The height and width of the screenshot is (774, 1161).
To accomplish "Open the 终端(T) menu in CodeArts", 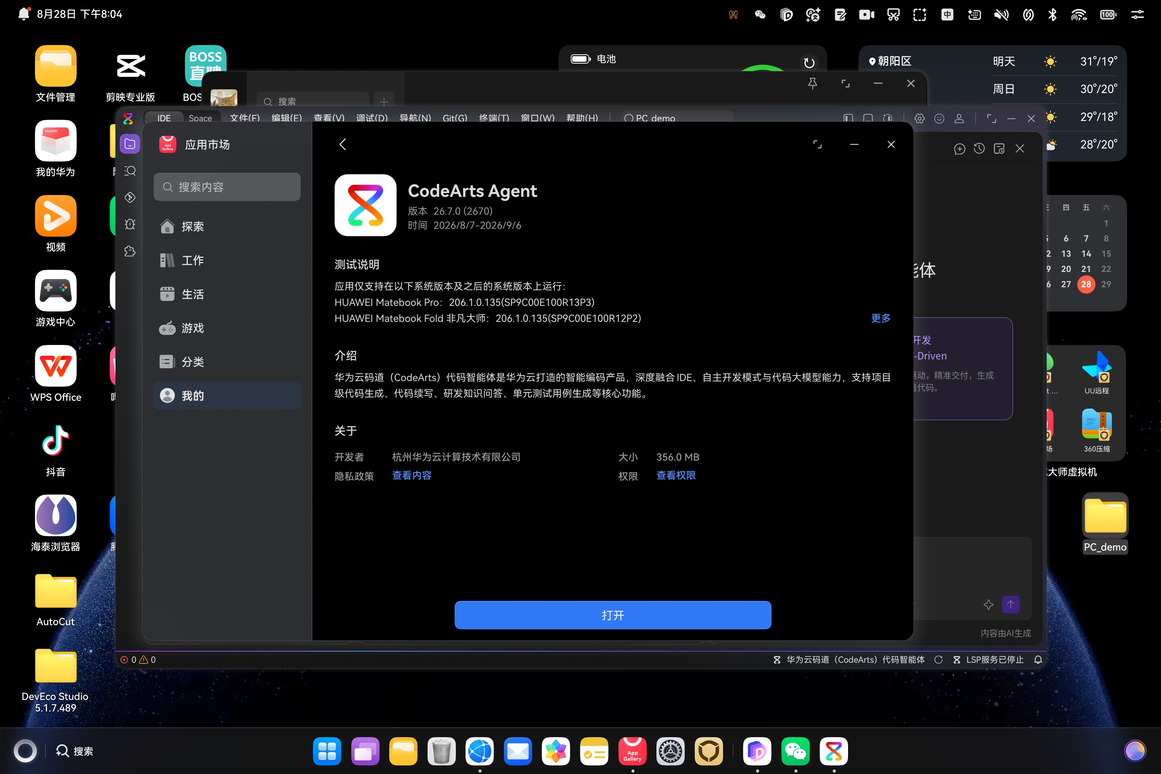I will point(494,118).
